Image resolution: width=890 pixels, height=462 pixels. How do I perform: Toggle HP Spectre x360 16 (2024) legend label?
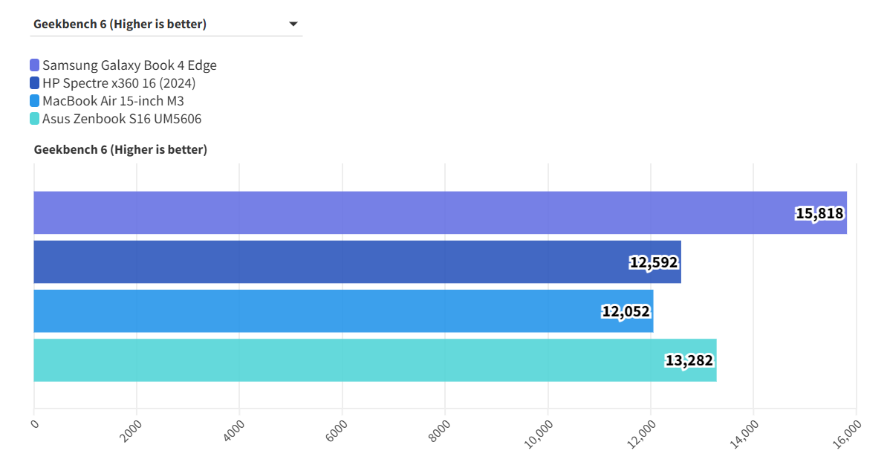(x=119, y=83)
